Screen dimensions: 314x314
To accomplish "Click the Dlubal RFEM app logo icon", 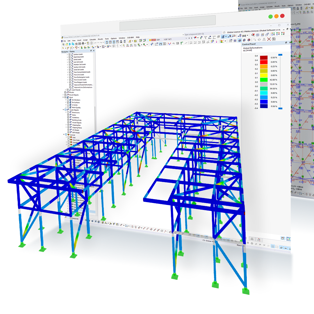I will click(x=62, y=38).
